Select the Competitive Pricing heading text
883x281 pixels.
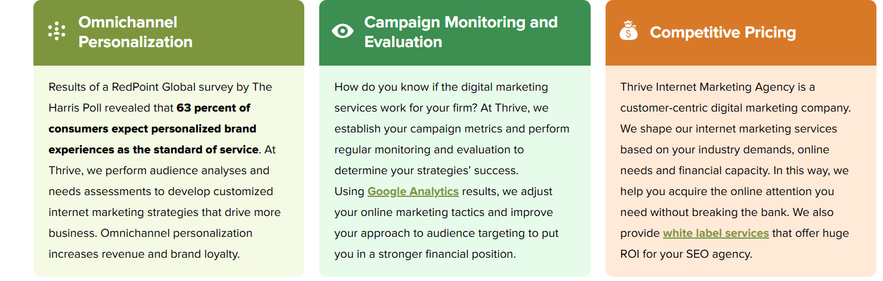[723, 32]
